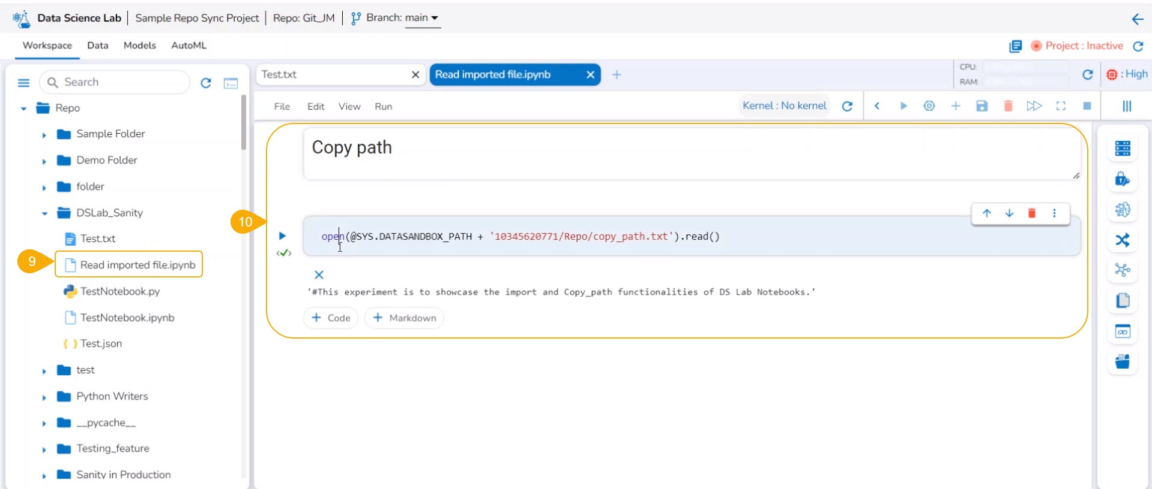Screen dimensions: 1152x489
Task: Move the cell up with the arrow icon
Action: coord(986,213)
